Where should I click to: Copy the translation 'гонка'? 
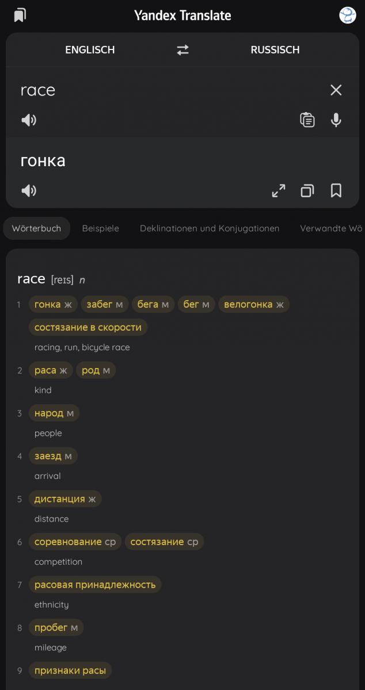pos(307,190)
